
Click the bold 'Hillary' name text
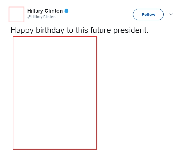35,11
